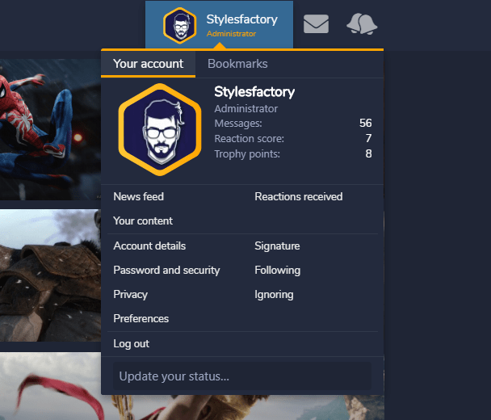Click the large hexagon profile avatar
Image resolution: width=491 pixels, height=420 pixels.
pos(159,129)
